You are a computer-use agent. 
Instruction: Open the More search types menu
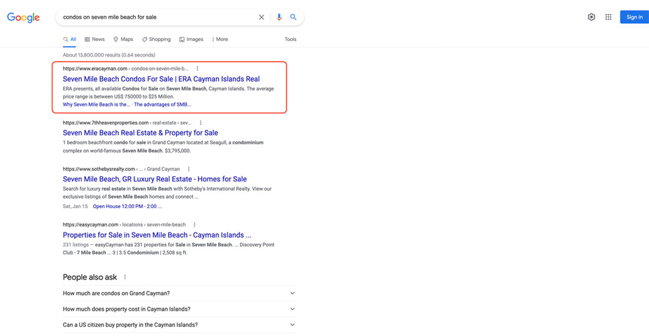(x=220, y=39)
